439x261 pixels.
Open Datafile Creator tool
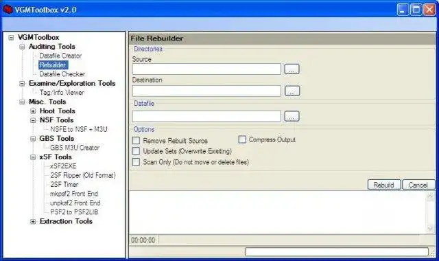pos(60,56)
